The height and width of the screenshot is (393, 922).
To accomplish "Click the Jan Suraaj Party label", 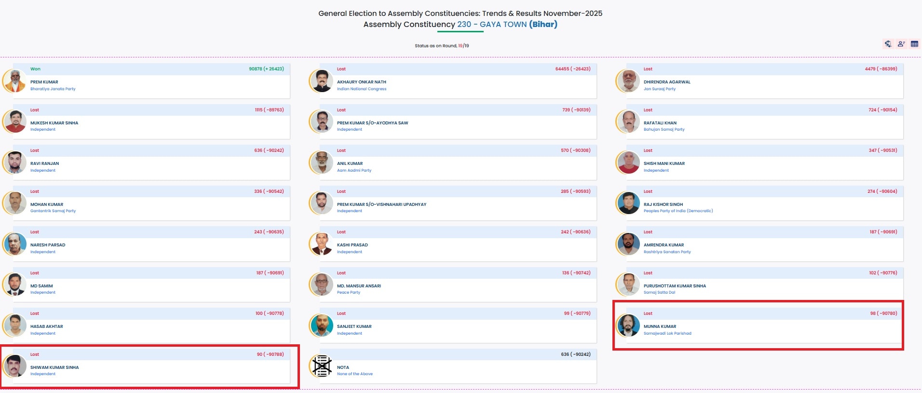I will point(659,89).
